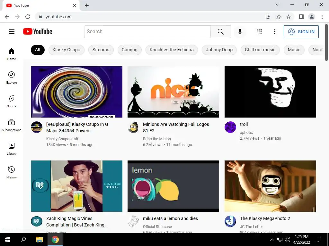This screenshot has height=246, width=329.
Task: Click the search magnifier button
Action: coord(220,32)
